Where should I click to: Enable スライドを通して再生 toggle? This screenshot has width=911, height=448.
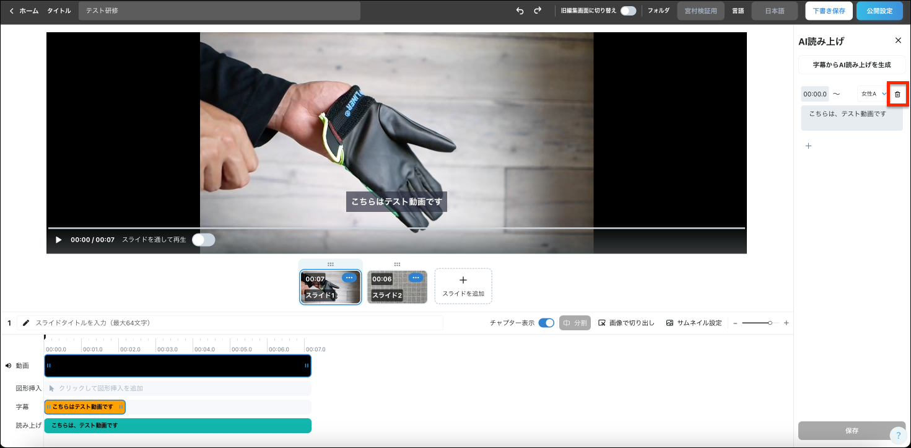click(203, 240)
